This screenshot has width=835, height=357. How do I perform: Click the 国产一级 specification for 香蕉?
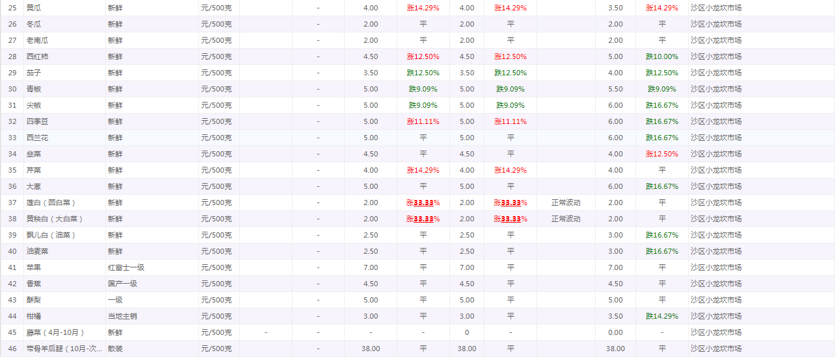pyautogui.click(x=122, y=284)
